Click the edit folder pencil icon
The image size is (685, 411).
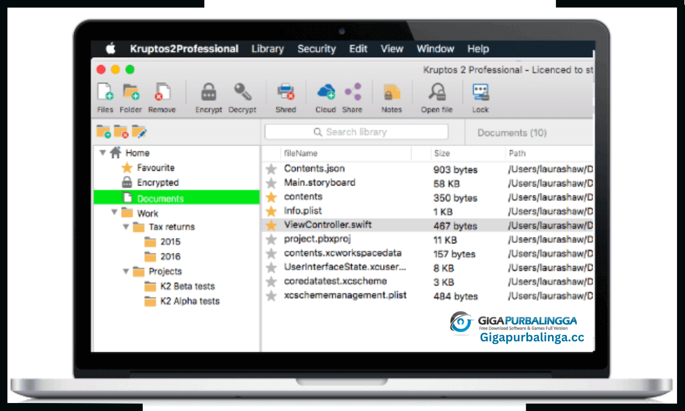(139, 132)
